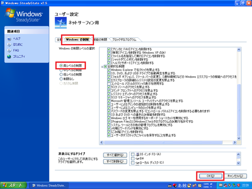Click drive list scroll up arrow
Image resolution: width=252 pixels, height=189 pixels.
[x=238, y=154]
